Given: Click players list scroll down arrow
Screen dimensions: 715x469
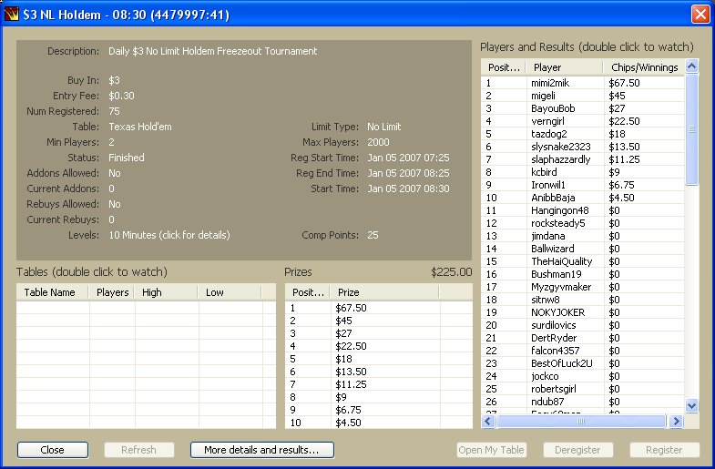Looking at the screenshot, I should [691, 405].
